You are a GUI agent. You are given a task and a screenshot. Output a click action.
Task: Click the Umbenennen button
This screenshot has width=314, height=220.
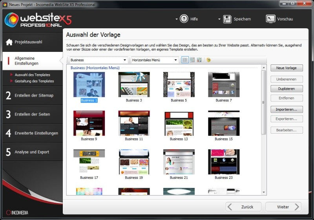click(287, 79)
